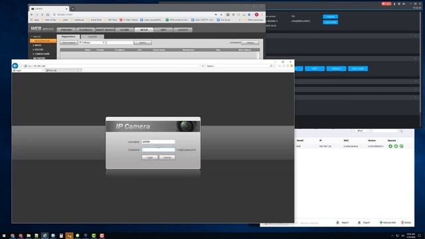Go back with Internet Explorer's blue back arrow
The width and height of the screenshot is (425, 239).
15,66
